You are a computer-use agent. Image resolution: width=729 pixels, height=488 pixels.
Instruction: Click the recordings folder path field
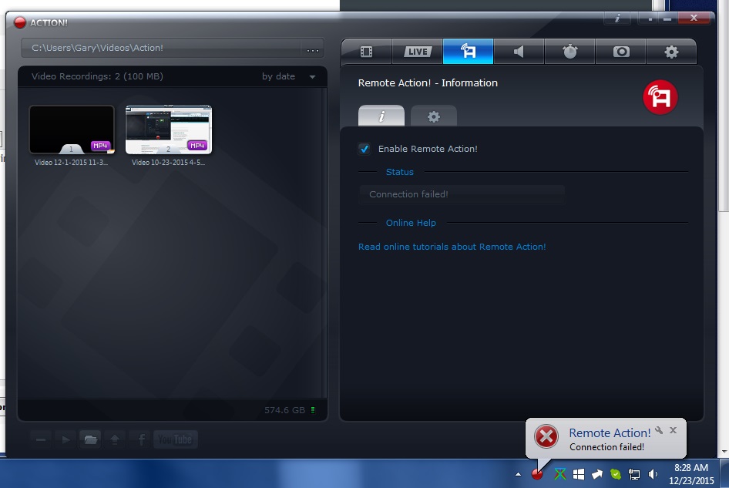coord(161,48)
